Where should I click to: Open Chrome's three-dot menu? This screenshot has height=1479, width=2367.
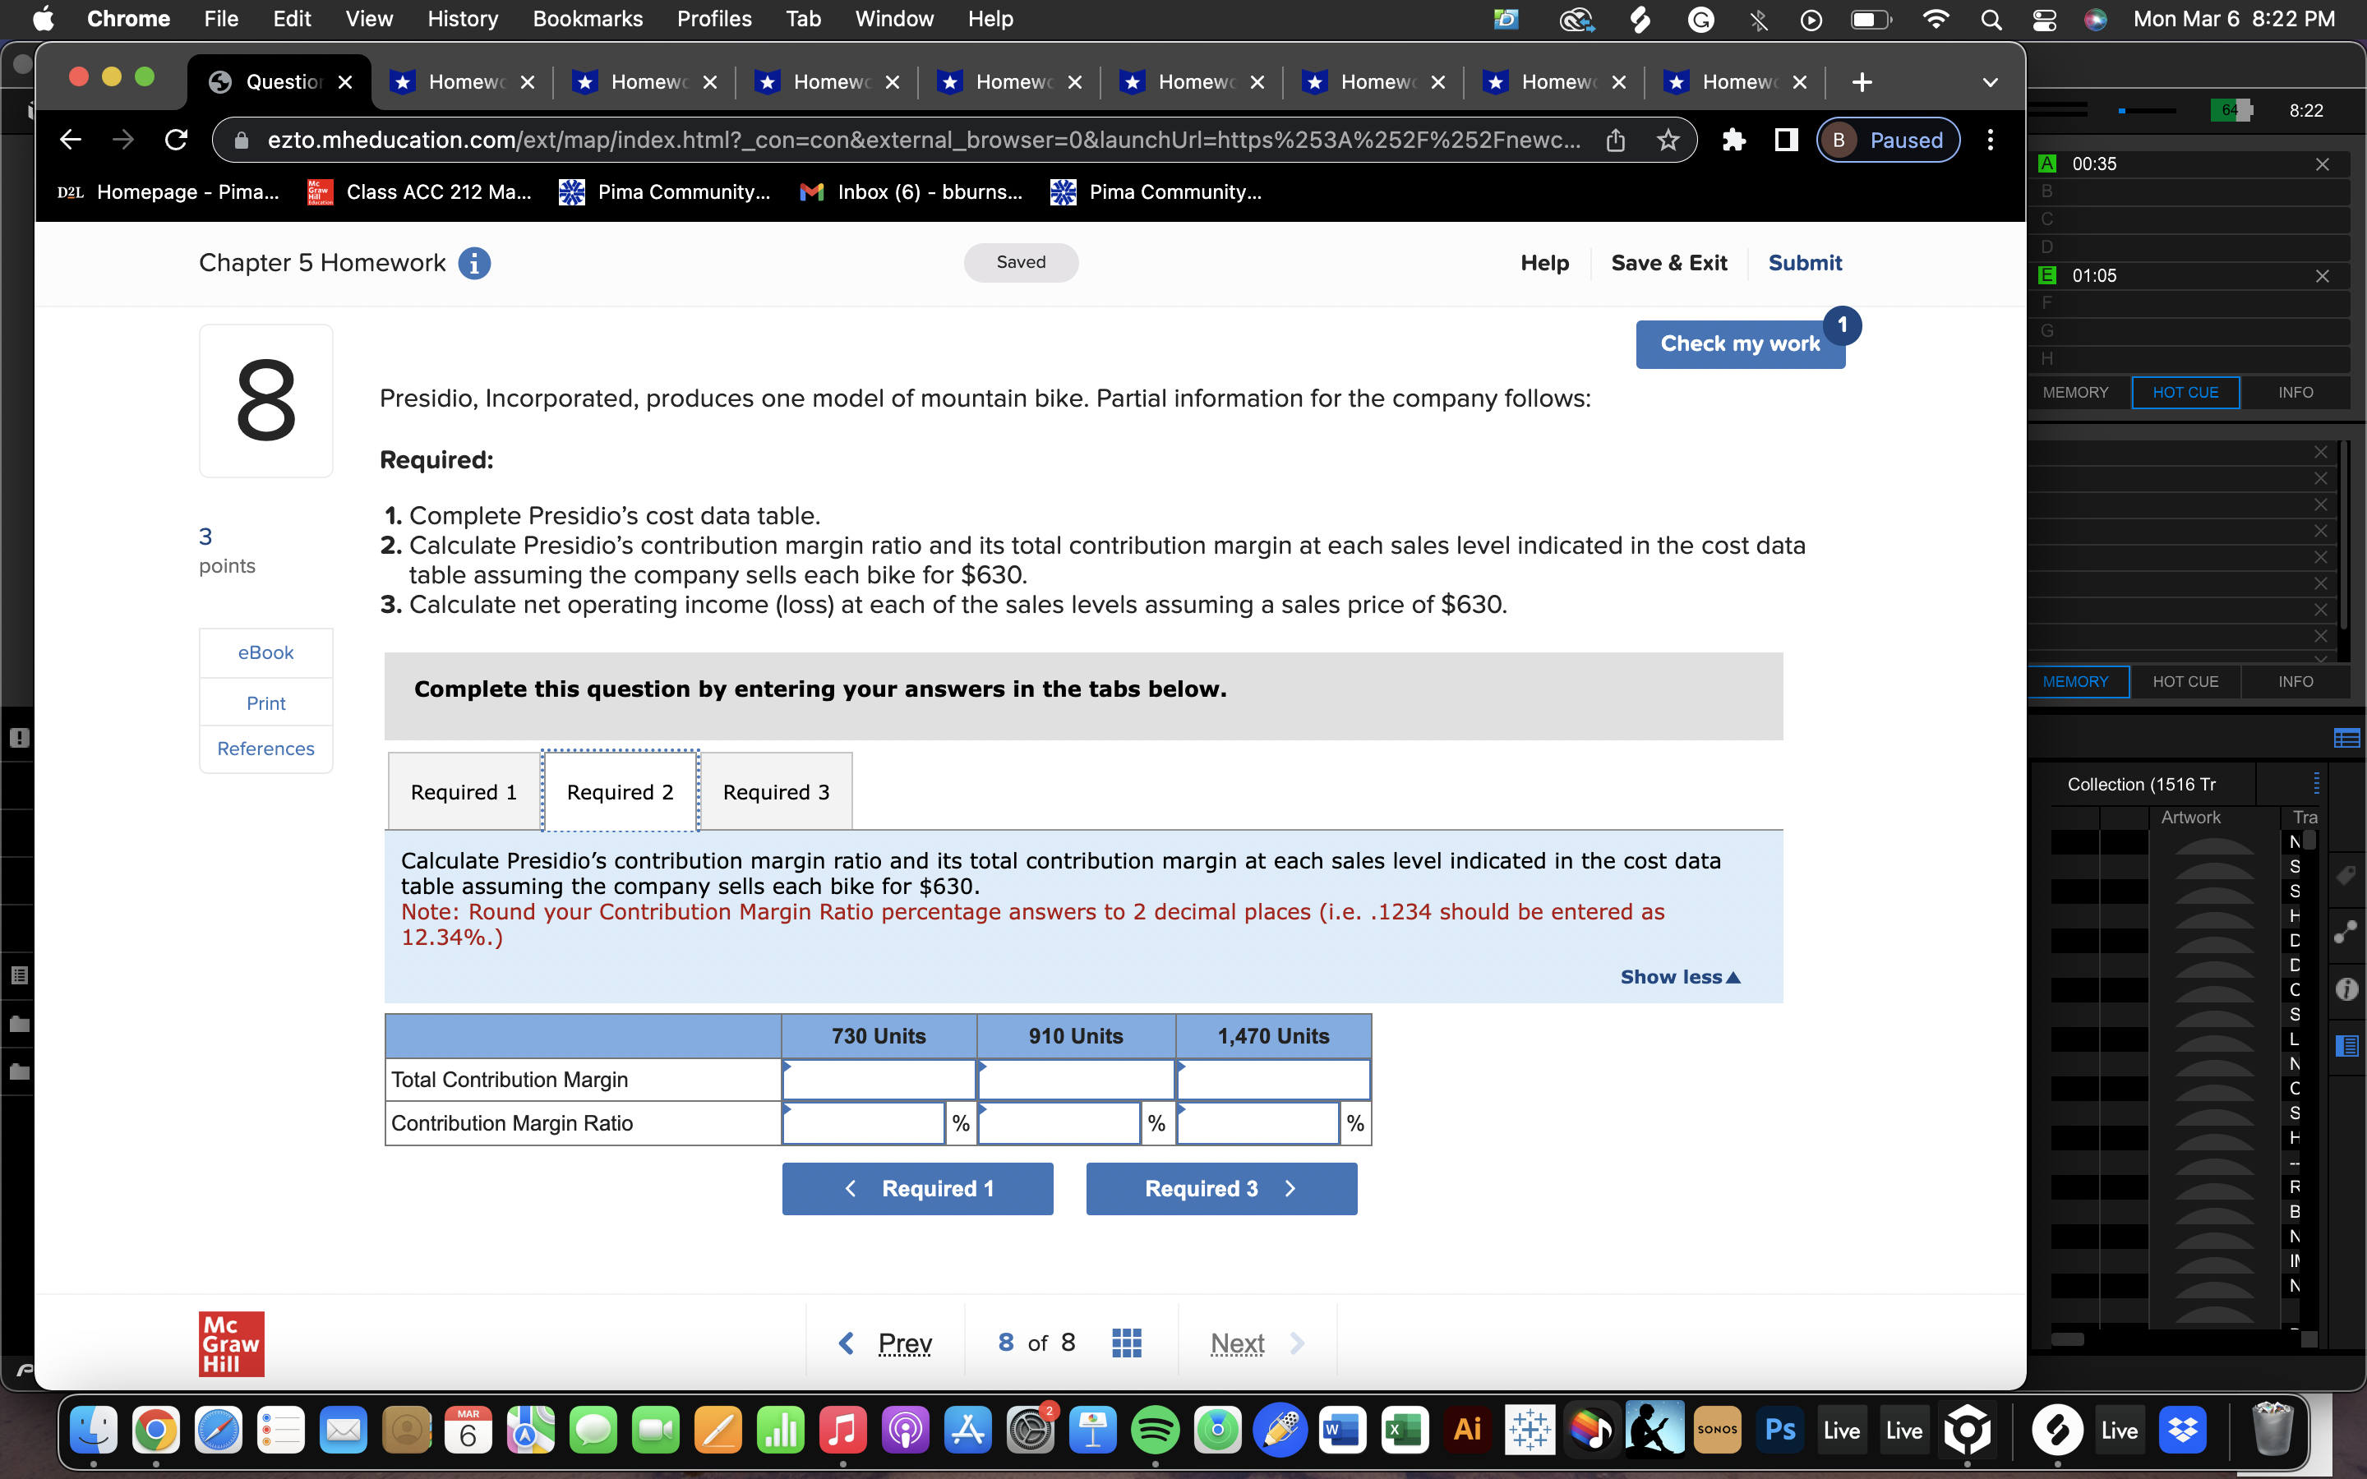1991,140
